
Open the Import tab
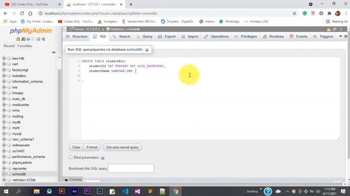(190, 36)
